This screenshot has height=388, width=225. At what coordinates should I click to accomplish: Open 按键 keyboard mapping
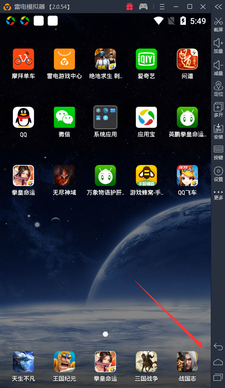coord(218,152)
